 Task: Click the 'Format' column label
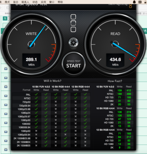click(x=26, y=90)
